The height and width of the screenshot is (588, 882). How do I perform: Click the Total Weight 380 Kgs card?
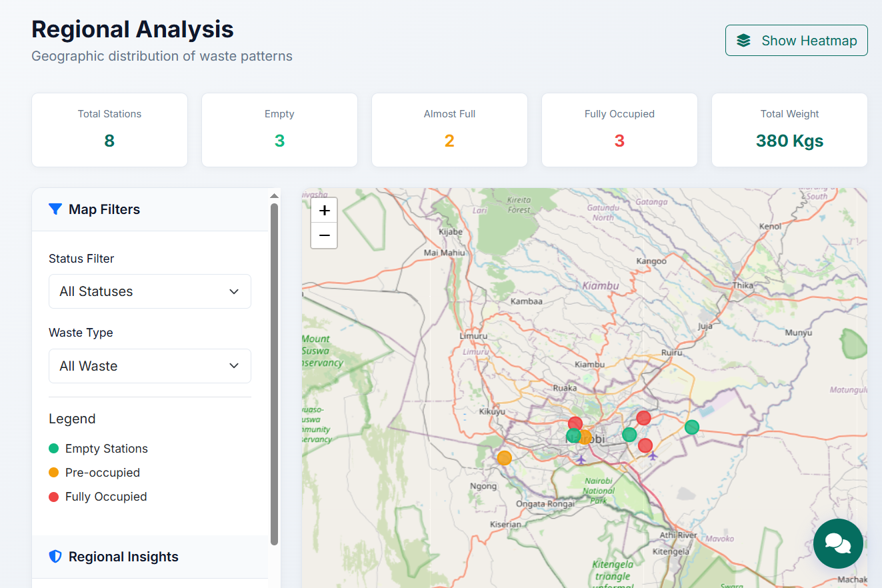(x=789, y=130)
